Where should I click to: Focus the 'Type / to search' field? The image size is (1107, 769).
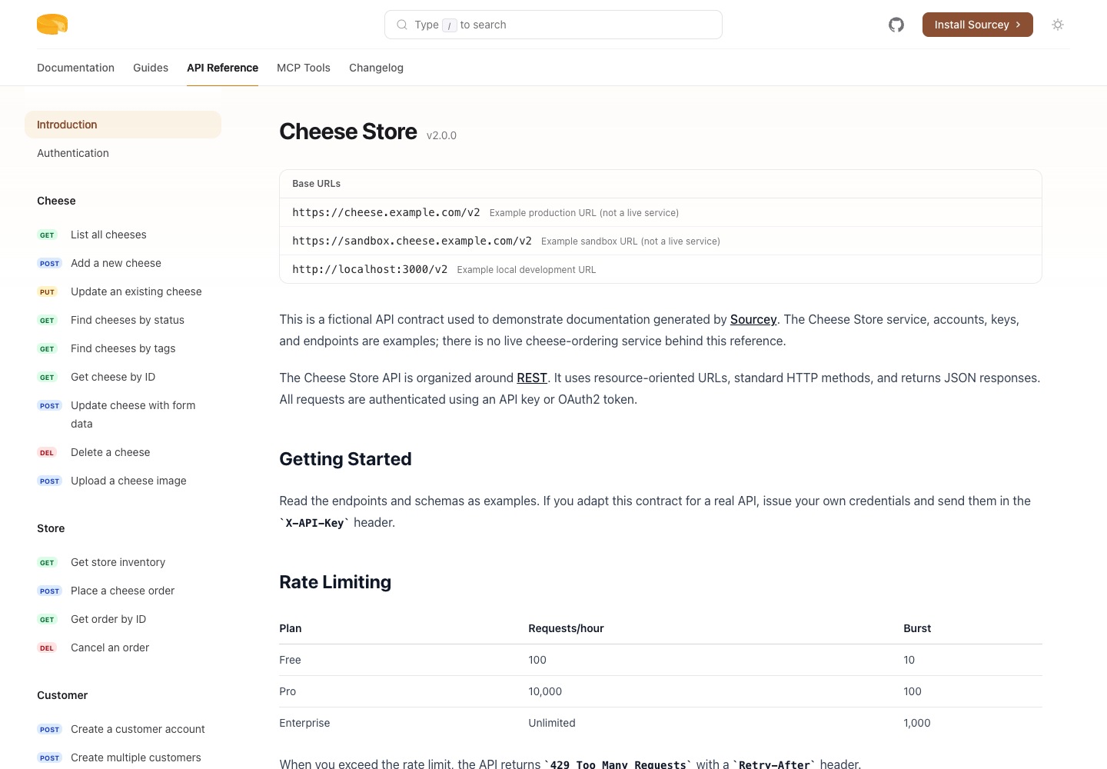[553, 25]
